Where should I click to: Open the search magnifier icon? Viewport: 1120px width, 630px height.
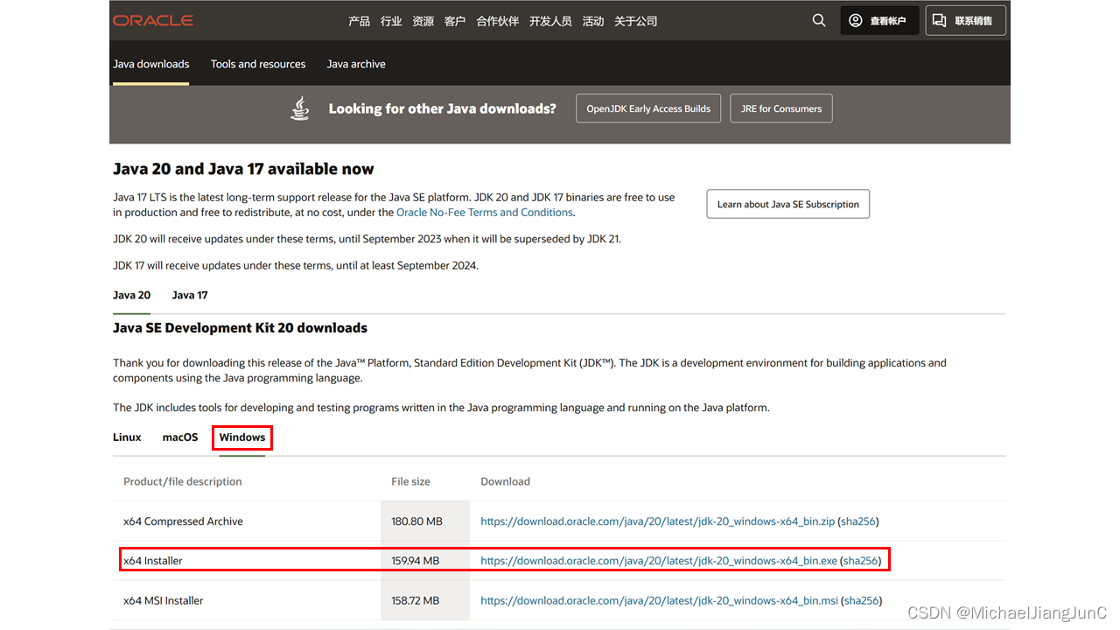pyautogui.click(x=819, y=20)
